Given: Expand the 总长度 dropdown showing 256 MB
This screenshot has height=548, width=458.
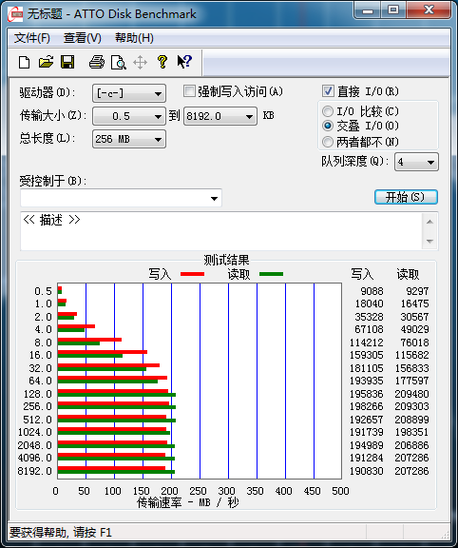Looking at the screenshot, I should point(129,139).
